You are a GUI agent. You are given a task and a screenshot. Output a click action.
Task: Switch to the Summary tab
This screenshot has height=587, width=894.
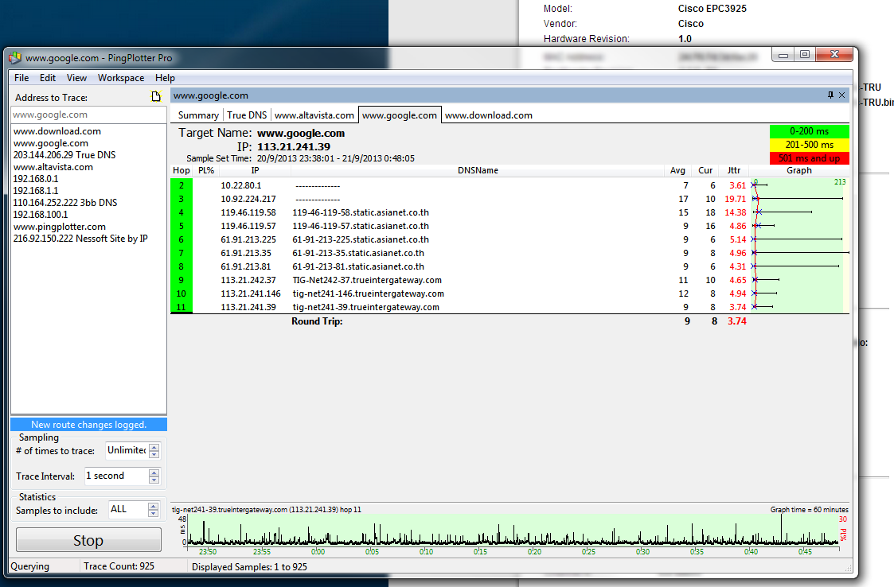click(198, 115)
